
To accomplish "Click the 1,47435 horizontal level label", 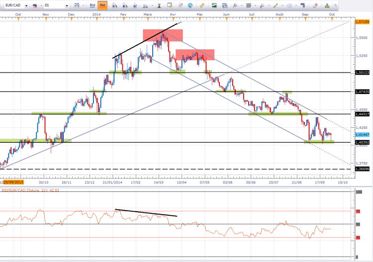I will (x=362, y=91).
